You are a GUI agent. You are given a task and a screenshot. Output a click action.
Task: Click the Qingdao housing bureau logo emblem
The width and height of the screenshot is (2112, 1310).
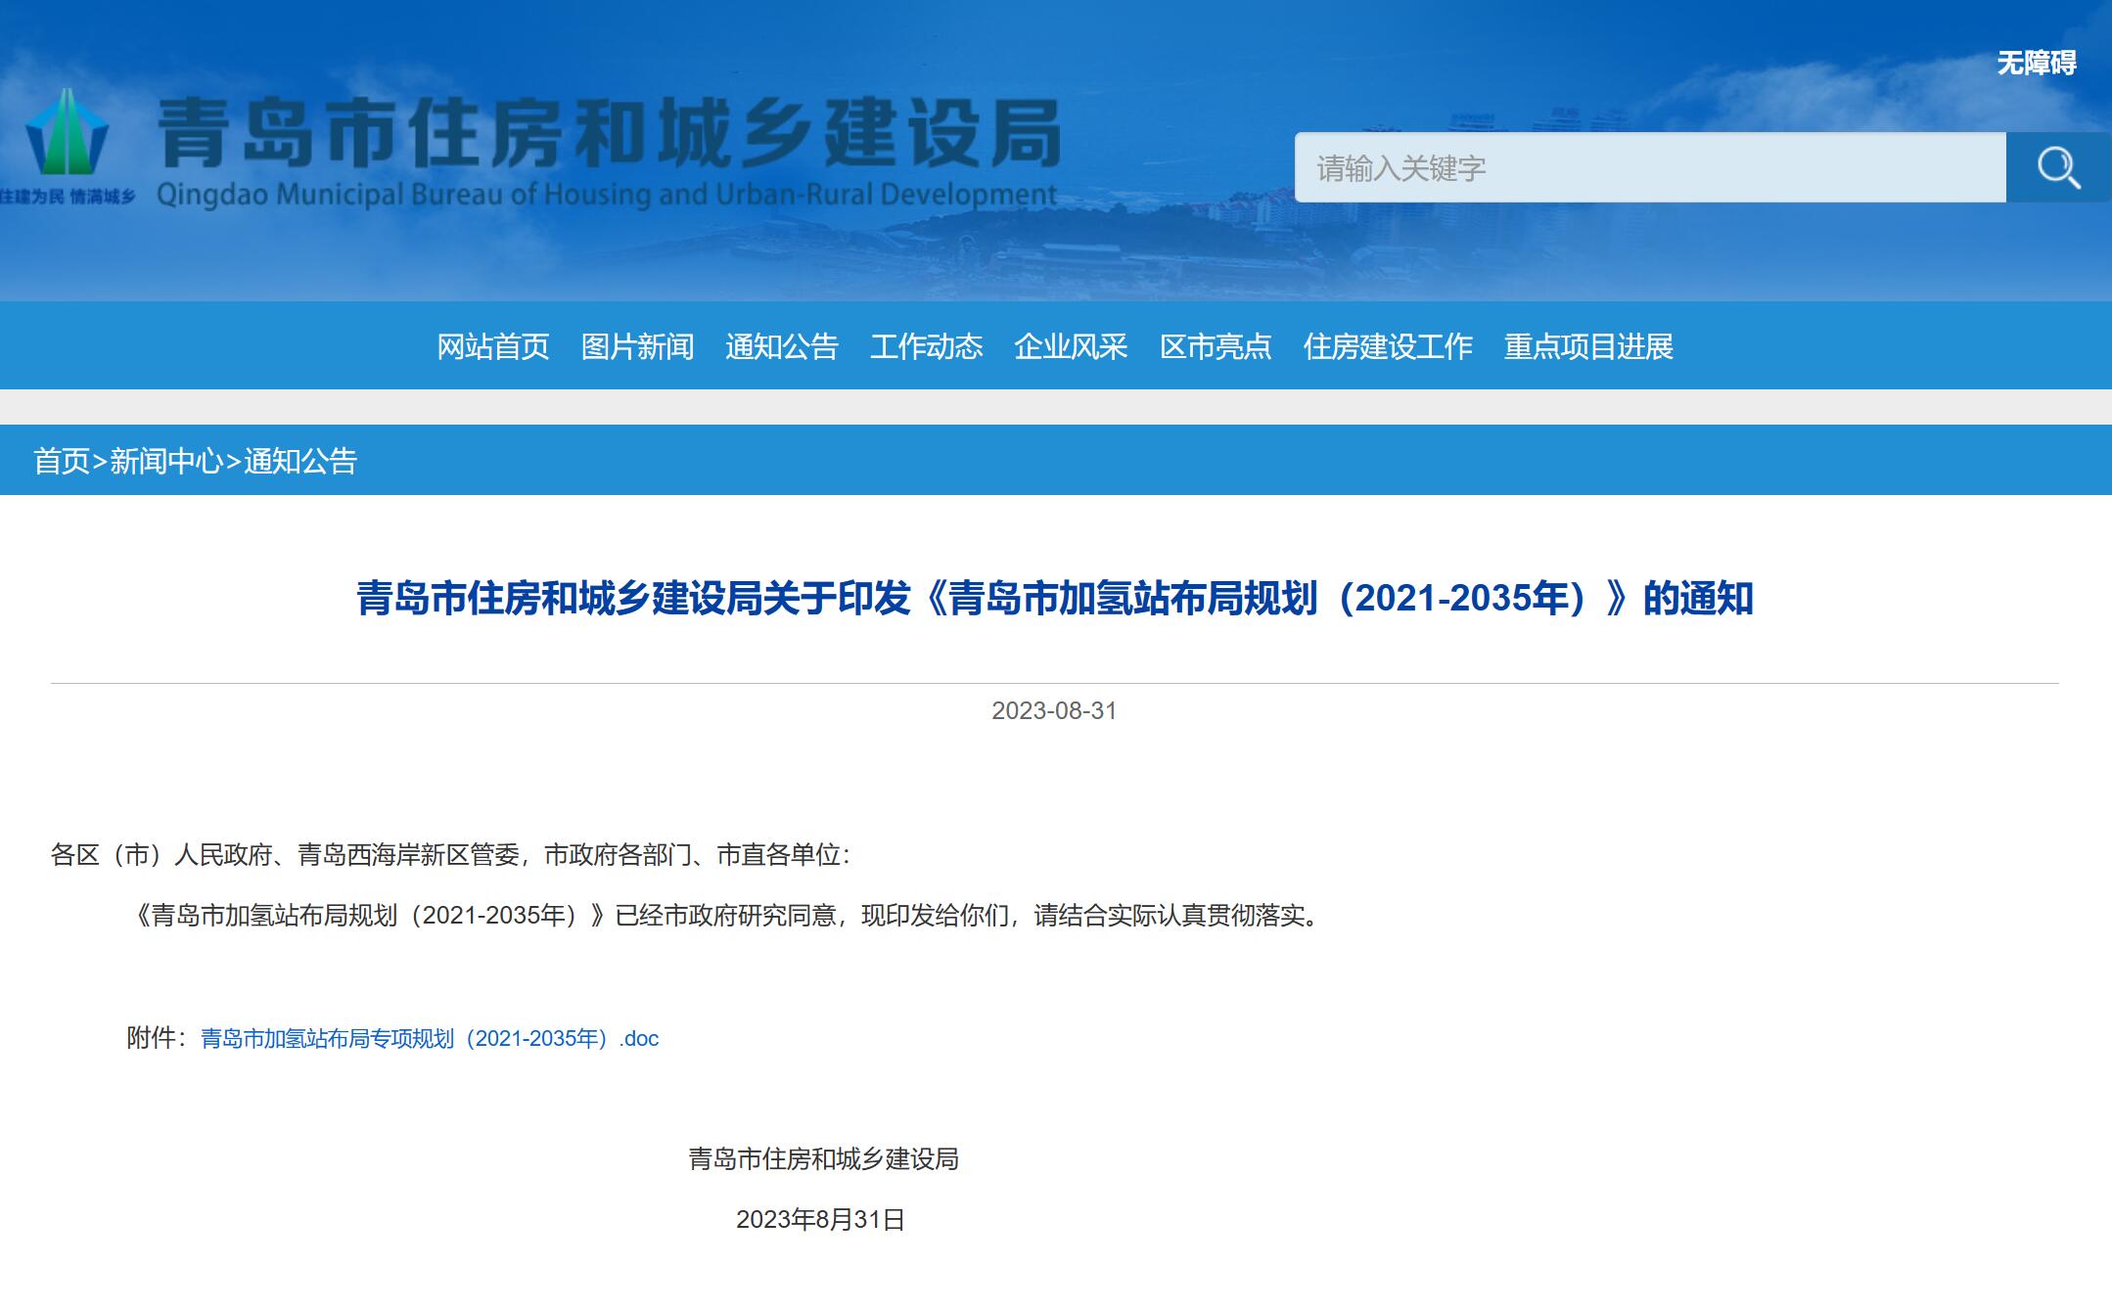67,132
